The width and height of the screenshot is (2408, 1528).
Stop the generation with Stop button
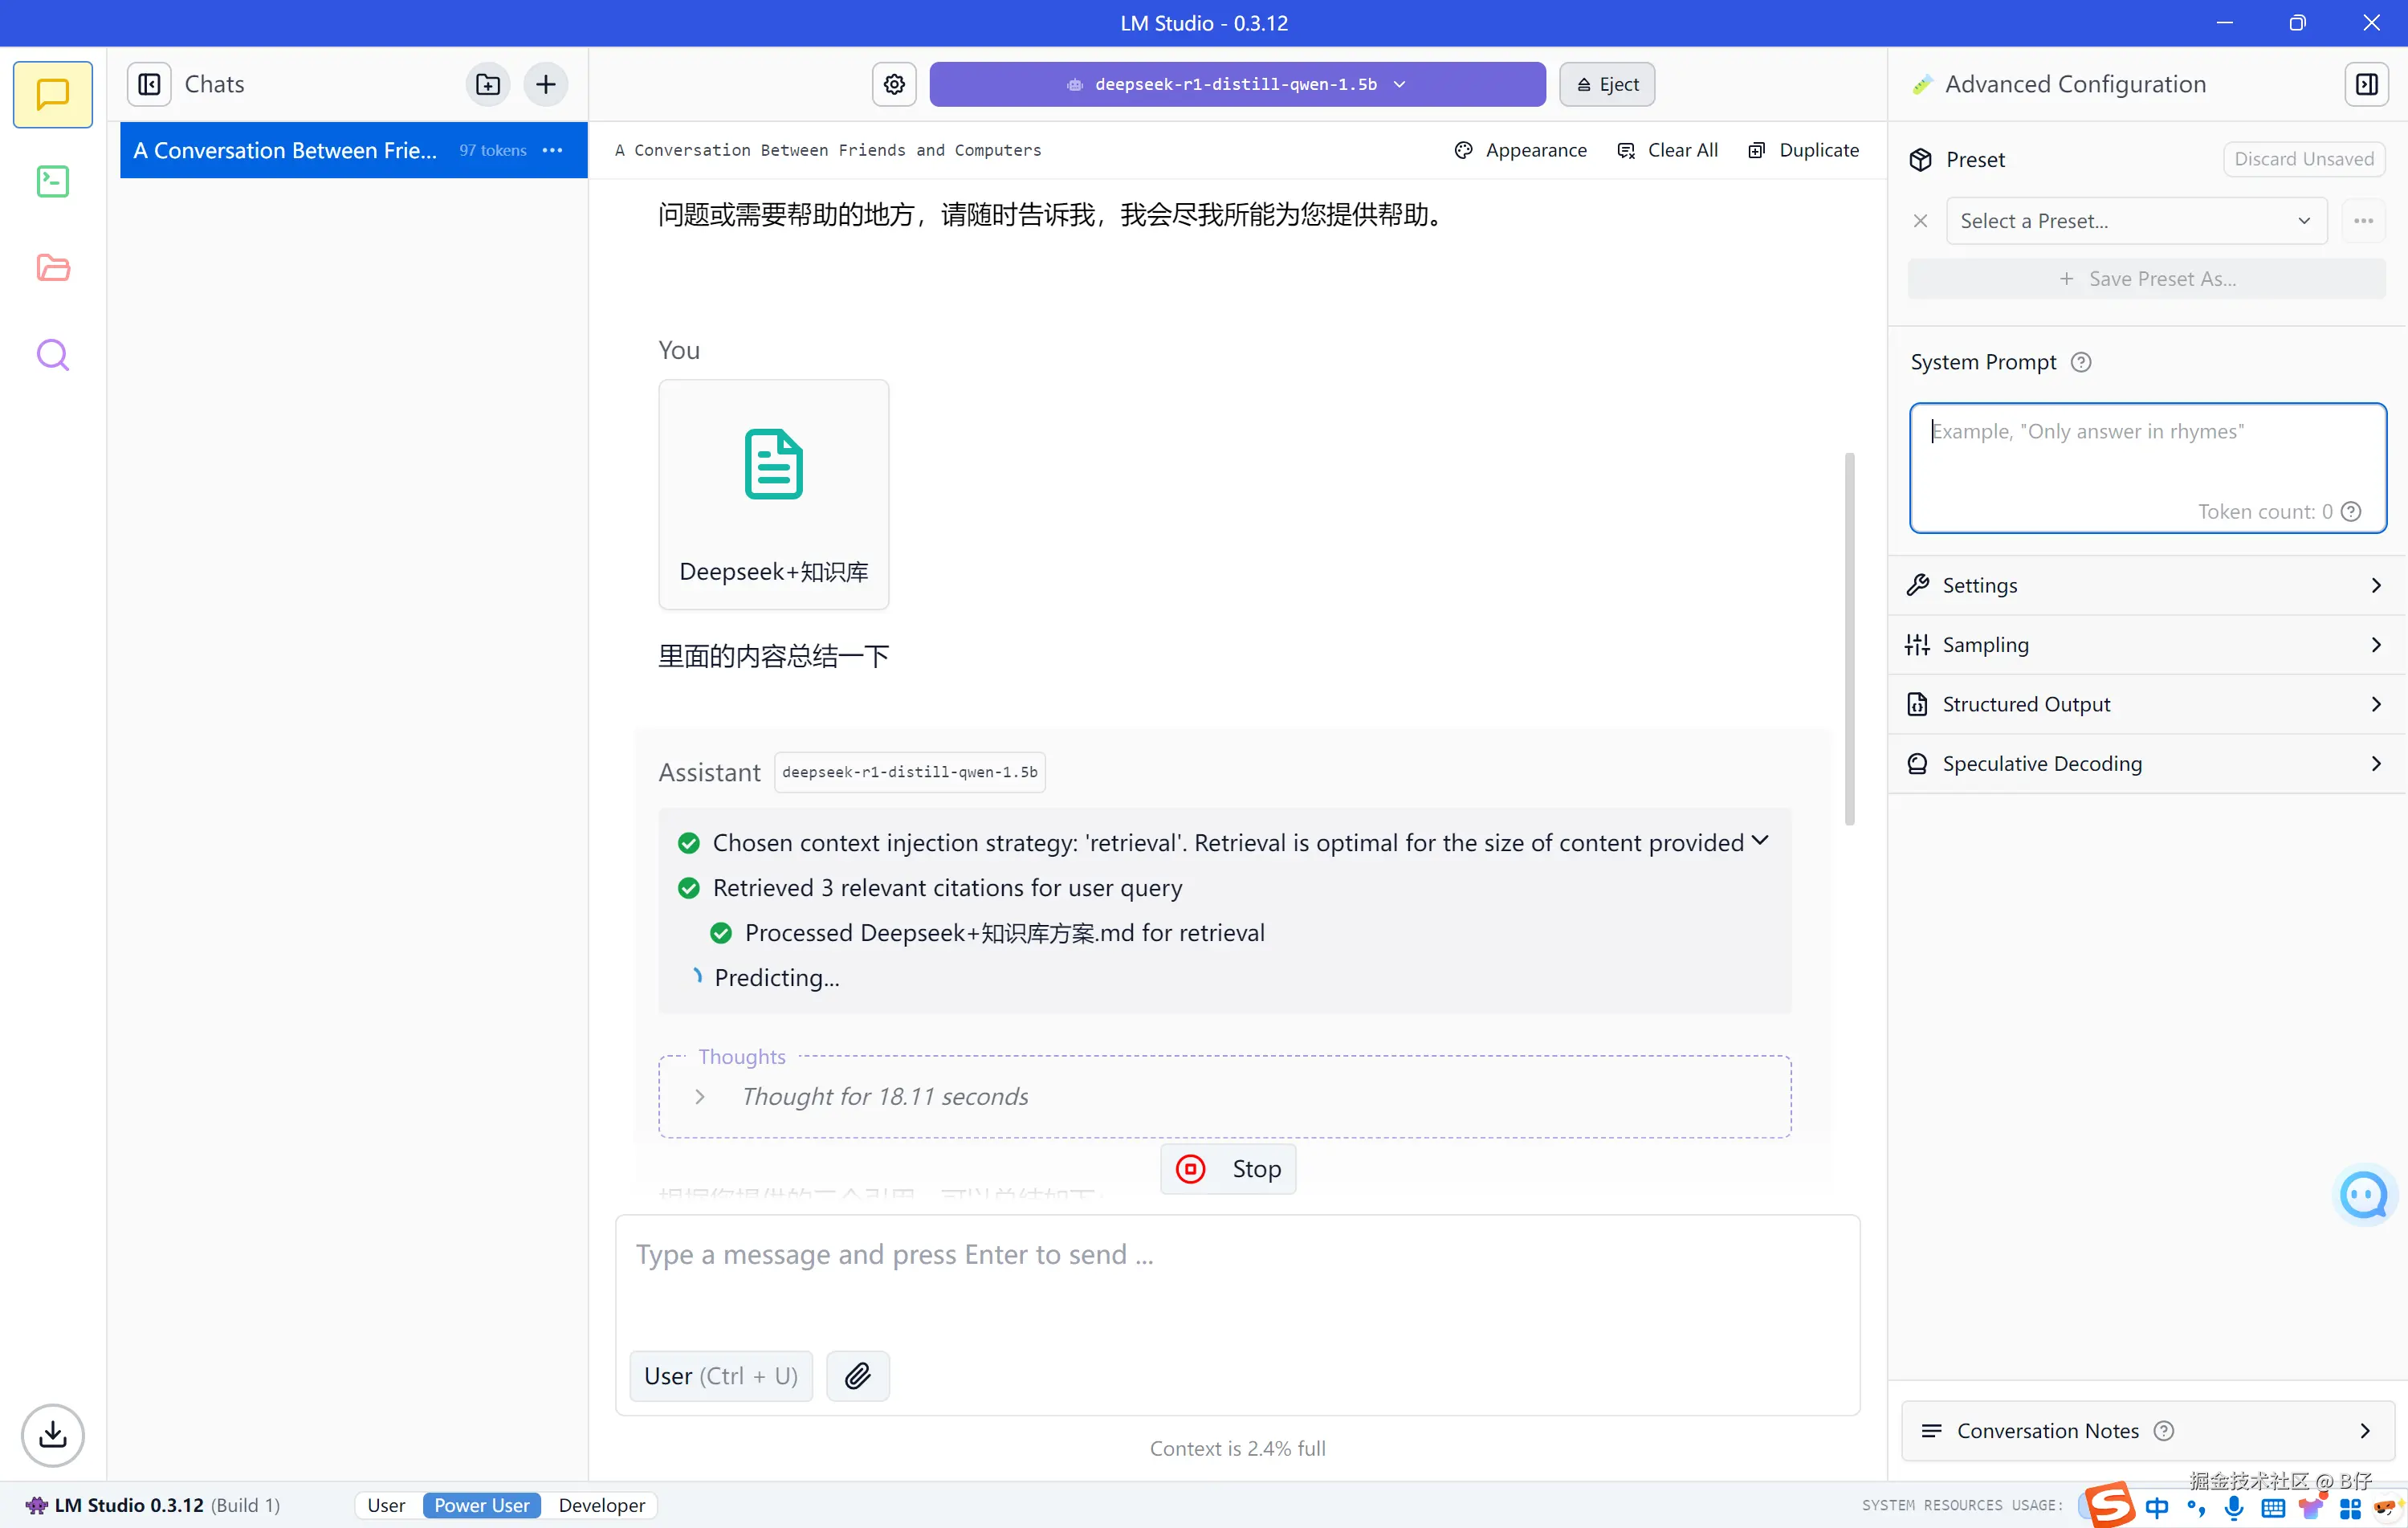(1228, 1169)
